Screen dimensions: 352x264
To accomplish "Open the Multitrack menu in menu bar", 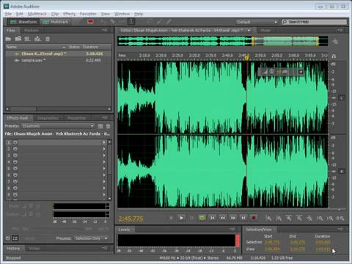I will 37,14.
